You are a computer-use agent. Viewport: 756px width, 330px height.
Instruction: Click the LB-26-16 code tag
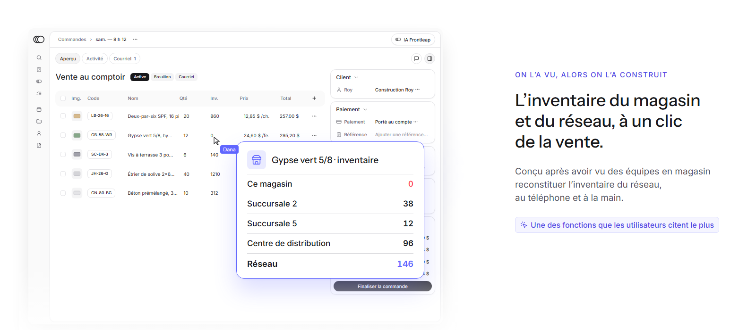(100, 115)
